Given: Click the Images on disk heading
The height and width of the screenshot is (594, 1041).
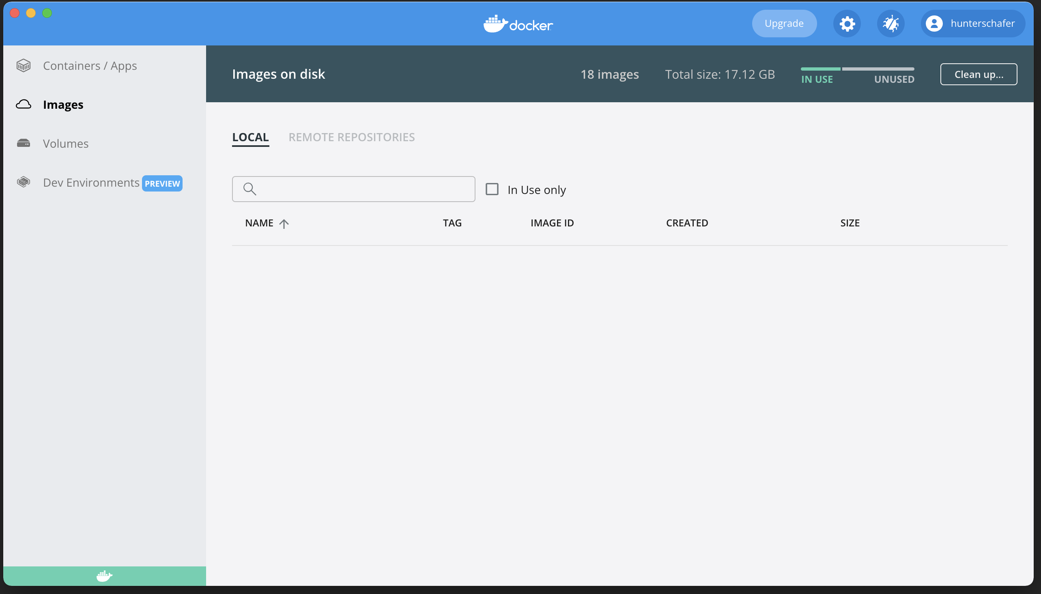Looking at the screenshot, I should point(278,74).
